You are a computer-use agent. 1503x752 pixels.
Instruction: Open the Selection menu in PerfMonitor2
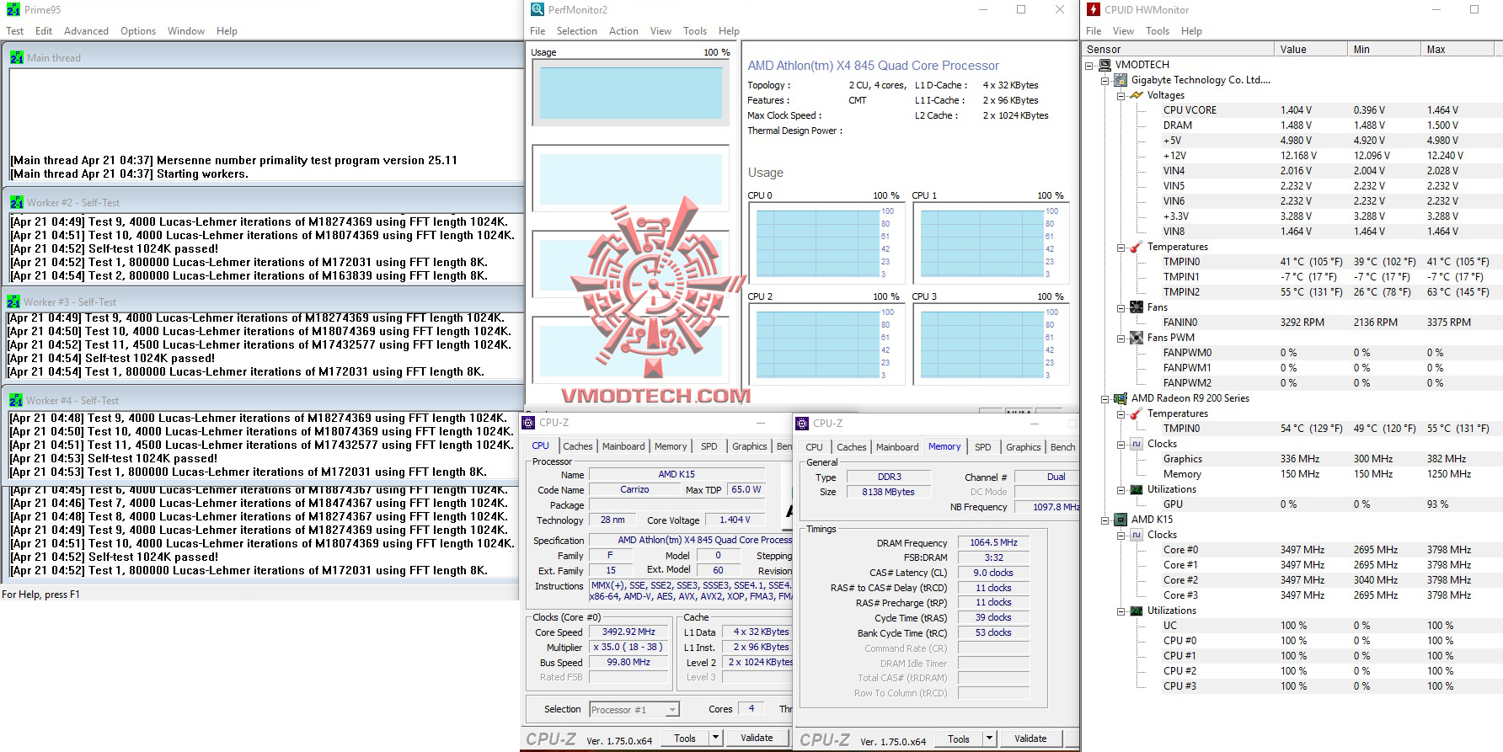(x=576, y=31)
